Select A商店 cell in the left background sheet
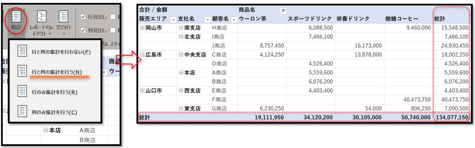The width and height of the screenshot is (475, 148). [x=88, y=130]
